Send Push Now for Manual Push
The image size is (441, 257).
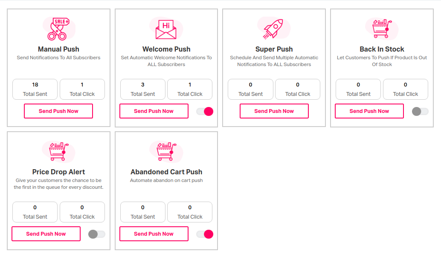pos(58,111)
